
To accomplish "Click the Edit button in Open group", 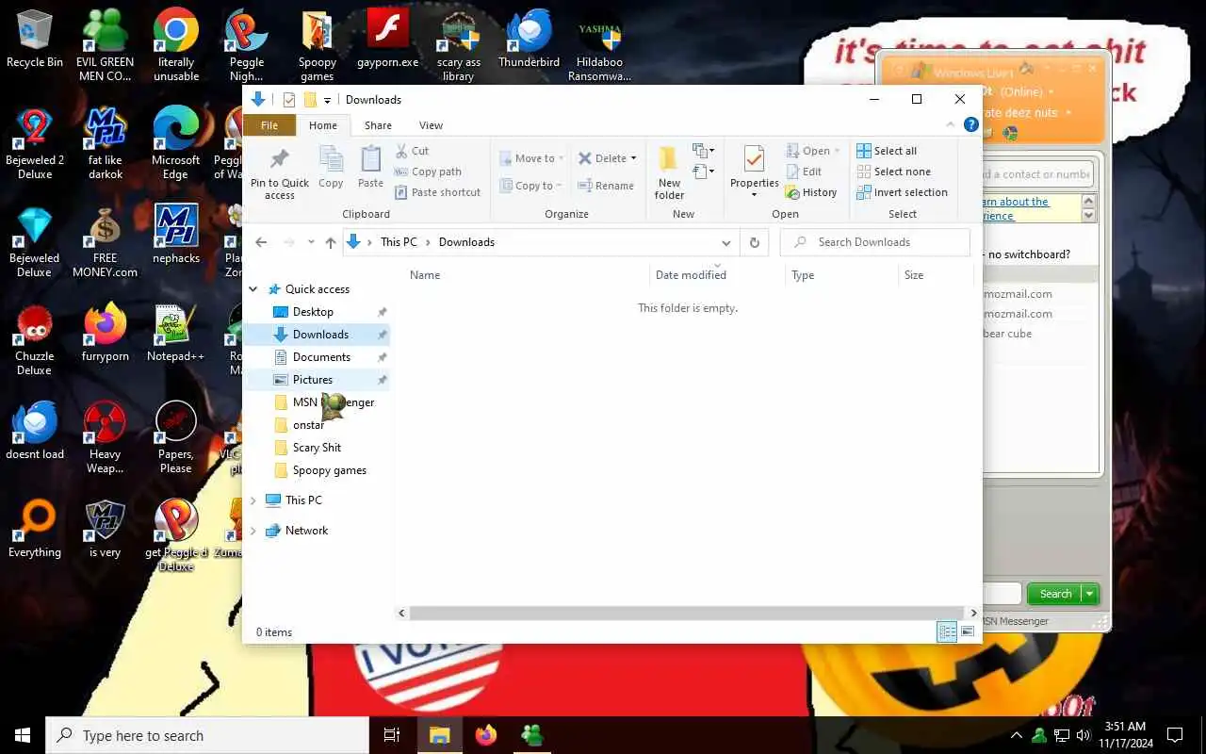I will point(804,172).
